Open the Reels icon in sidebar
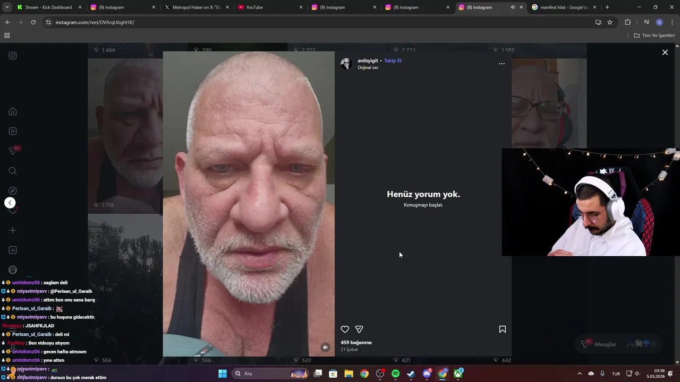The width and height of the screenshot is (680, 382). (x=13, y=131)
